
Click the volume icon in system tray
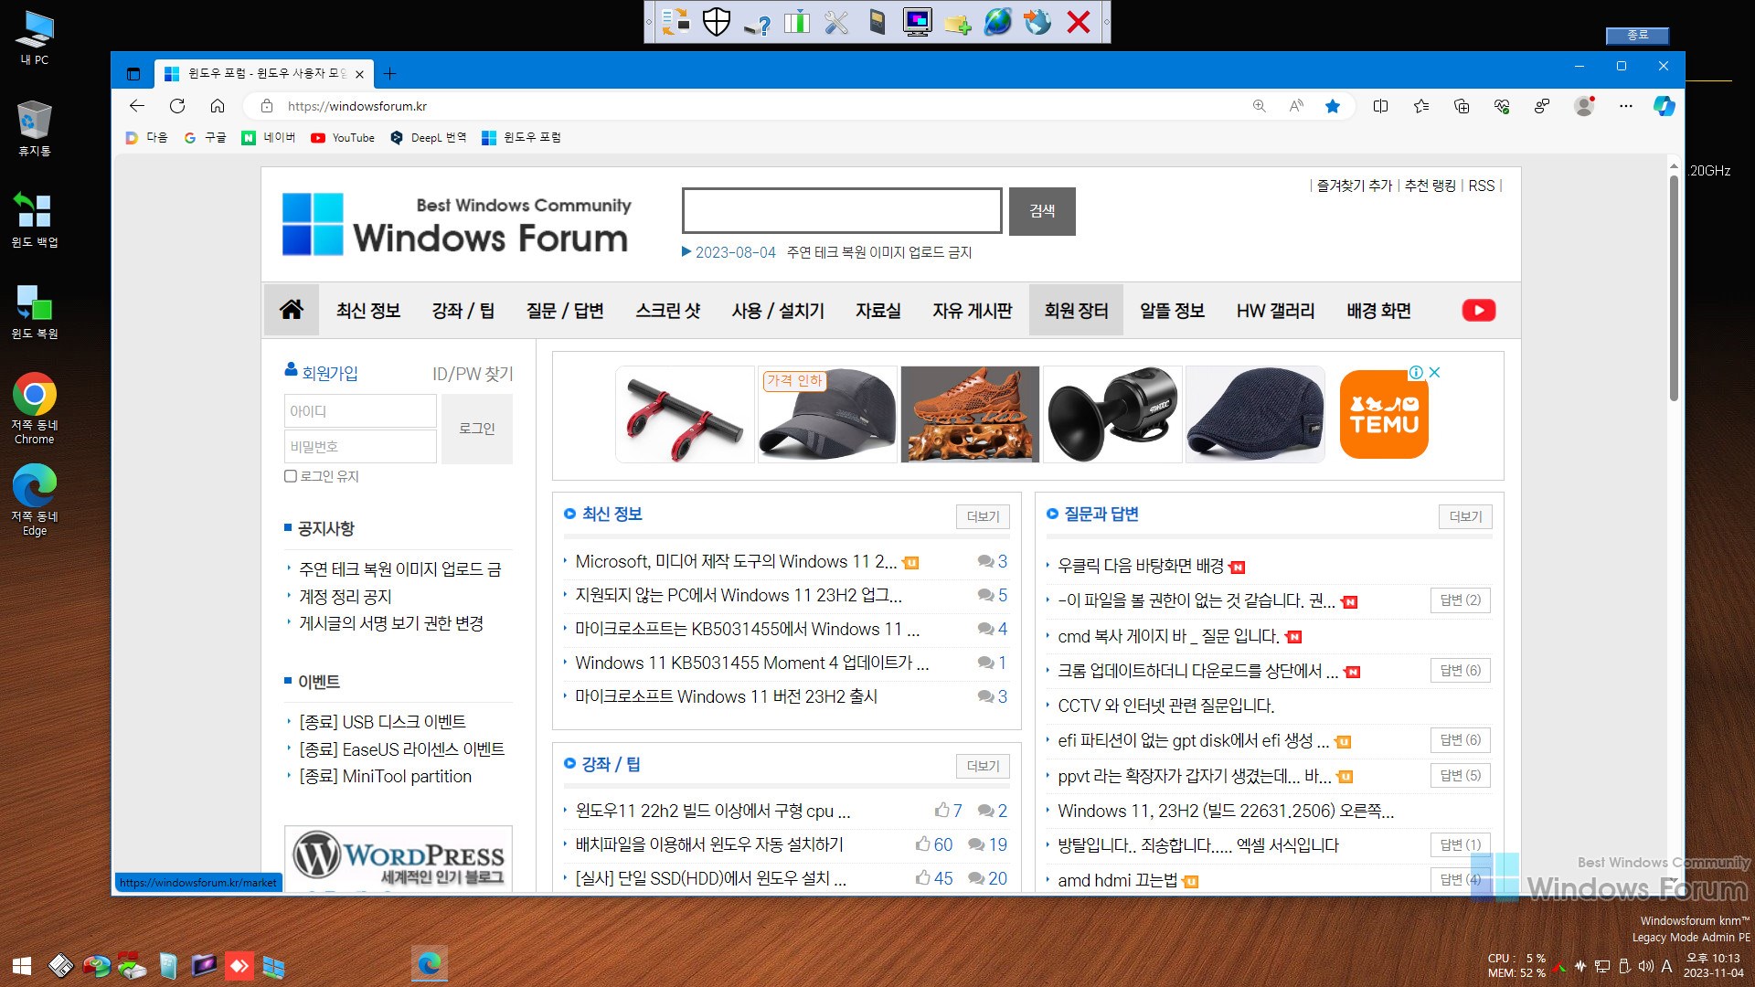[x=1645, y=966]
